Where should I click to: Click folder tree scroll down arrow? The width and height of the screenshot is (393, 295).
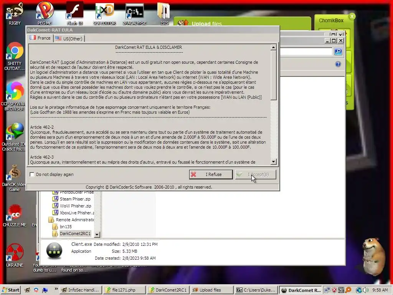click(97, 234)
